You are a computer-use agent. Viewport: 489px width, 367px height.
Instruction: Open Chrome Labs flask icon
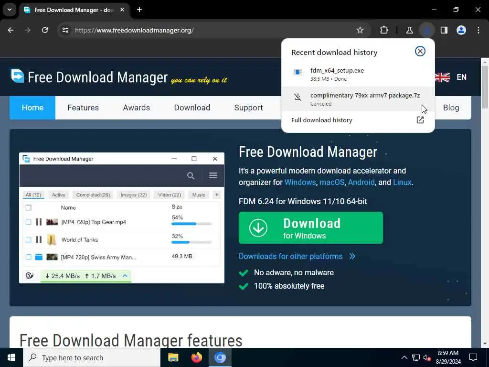coord(409,30)
